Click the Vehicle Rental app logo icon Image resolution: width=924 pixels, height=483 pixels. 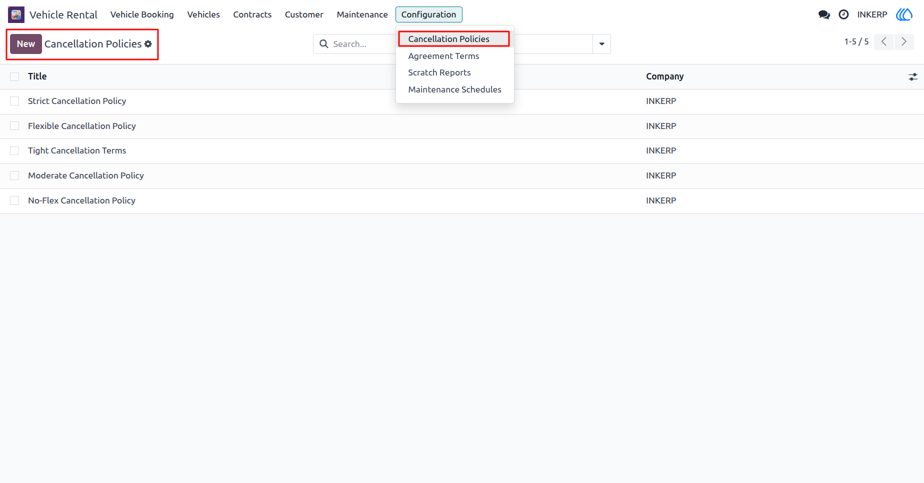16,14
